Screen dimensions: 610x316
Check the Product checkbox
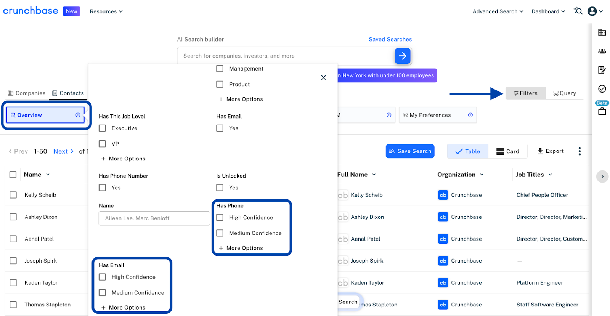pyautogui.click(x=220, y=84)
